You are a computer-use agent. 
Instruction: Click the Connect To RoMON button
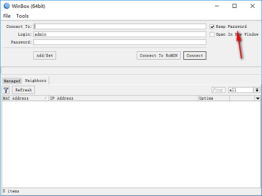click(x=159, y=56)
